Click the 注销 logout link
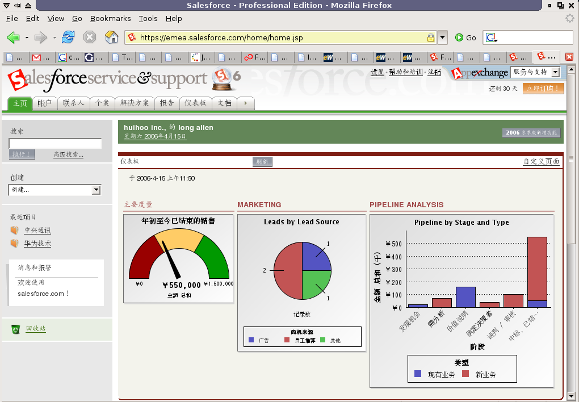The image size is (579, 402). coord(434,72)
